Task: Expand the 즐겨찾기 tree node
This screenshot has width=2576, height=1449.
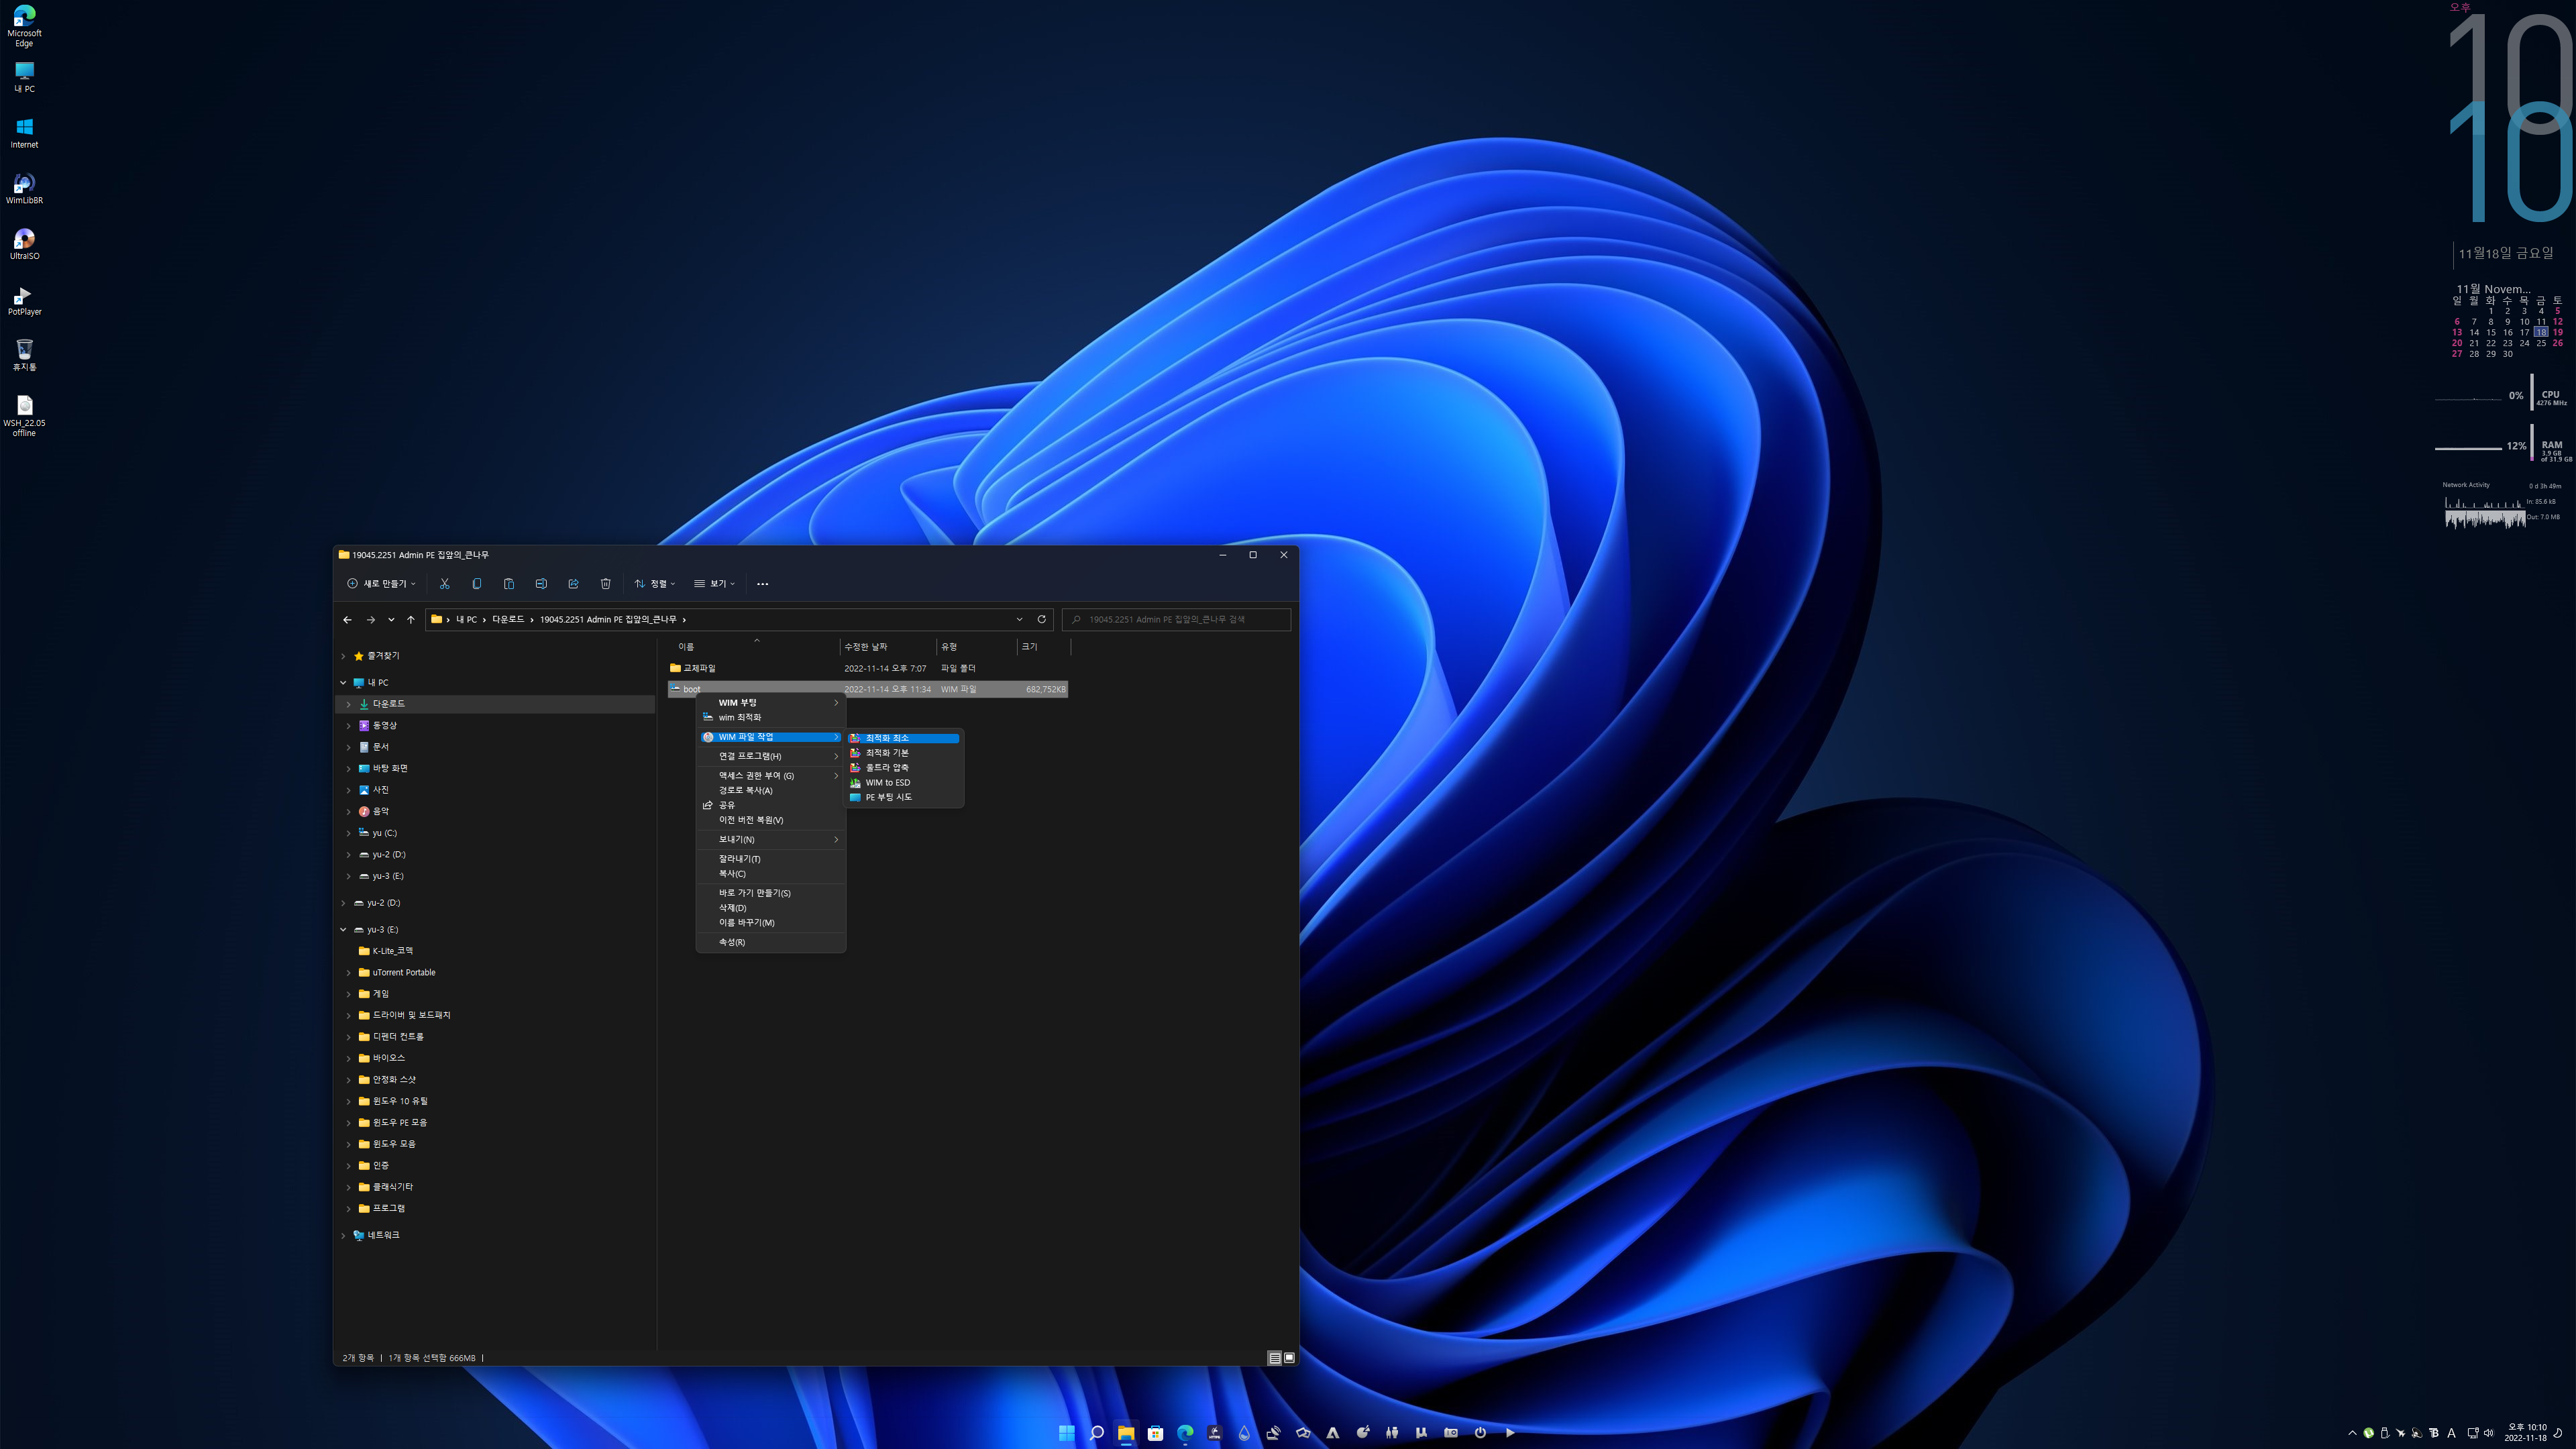Action: pos(343,656)
